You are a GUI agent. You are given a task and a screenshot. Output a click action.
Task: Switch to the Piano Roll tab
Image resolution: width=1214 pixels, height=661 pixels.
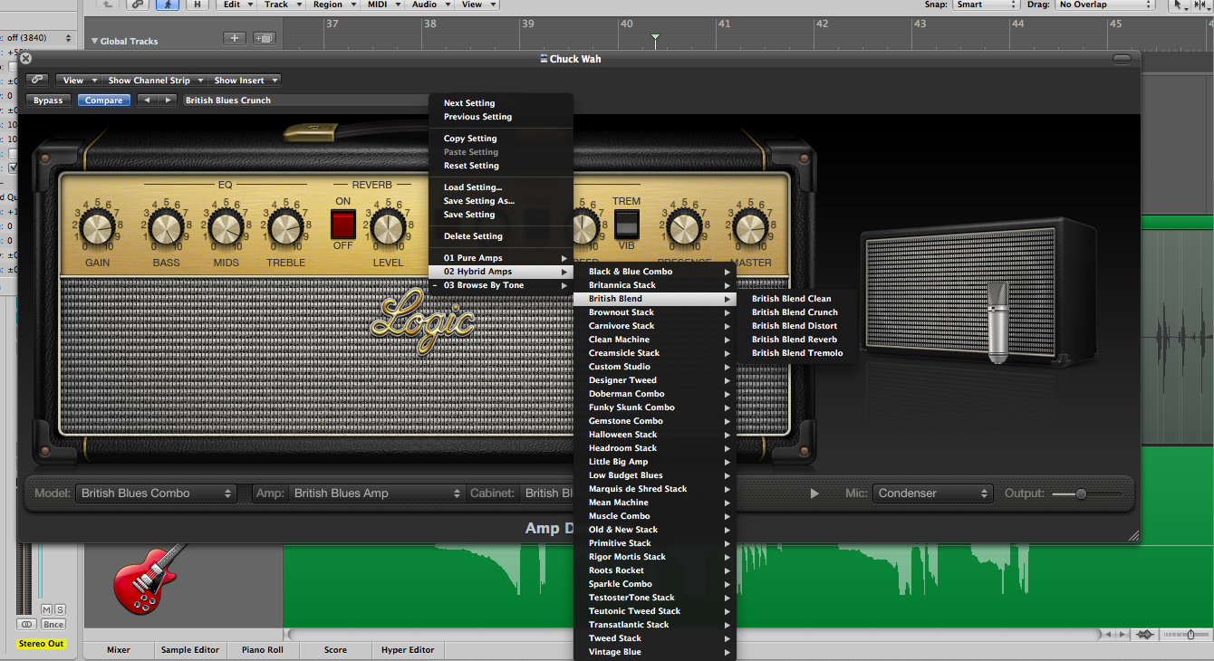(x=262, y=649)
